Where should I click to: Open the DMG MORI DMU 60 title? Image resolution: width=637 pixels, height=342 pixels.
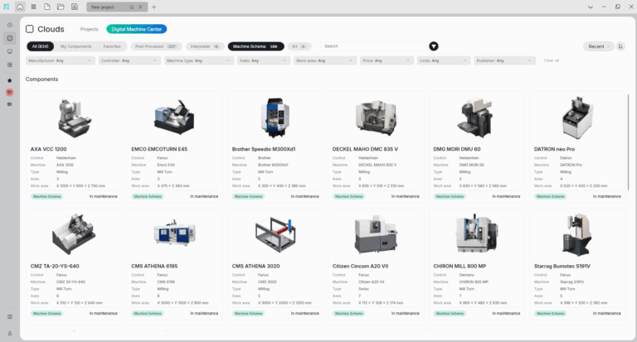[x=457, y=149]
